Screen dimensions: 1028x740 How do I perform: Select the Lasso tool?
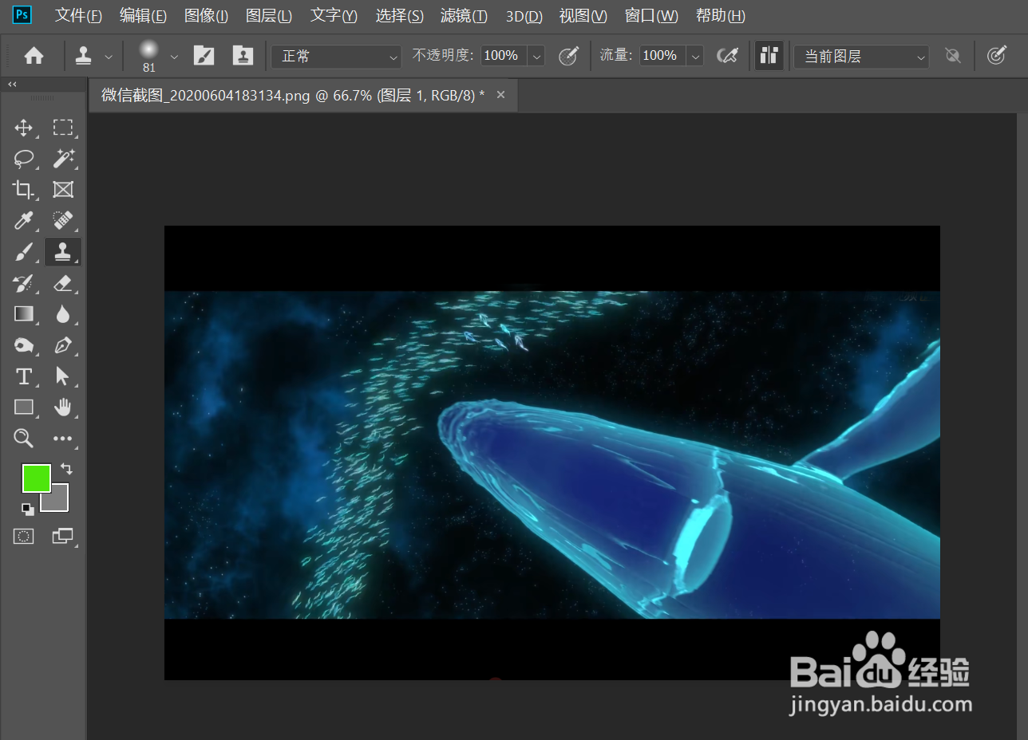click(x=24, y=159)
